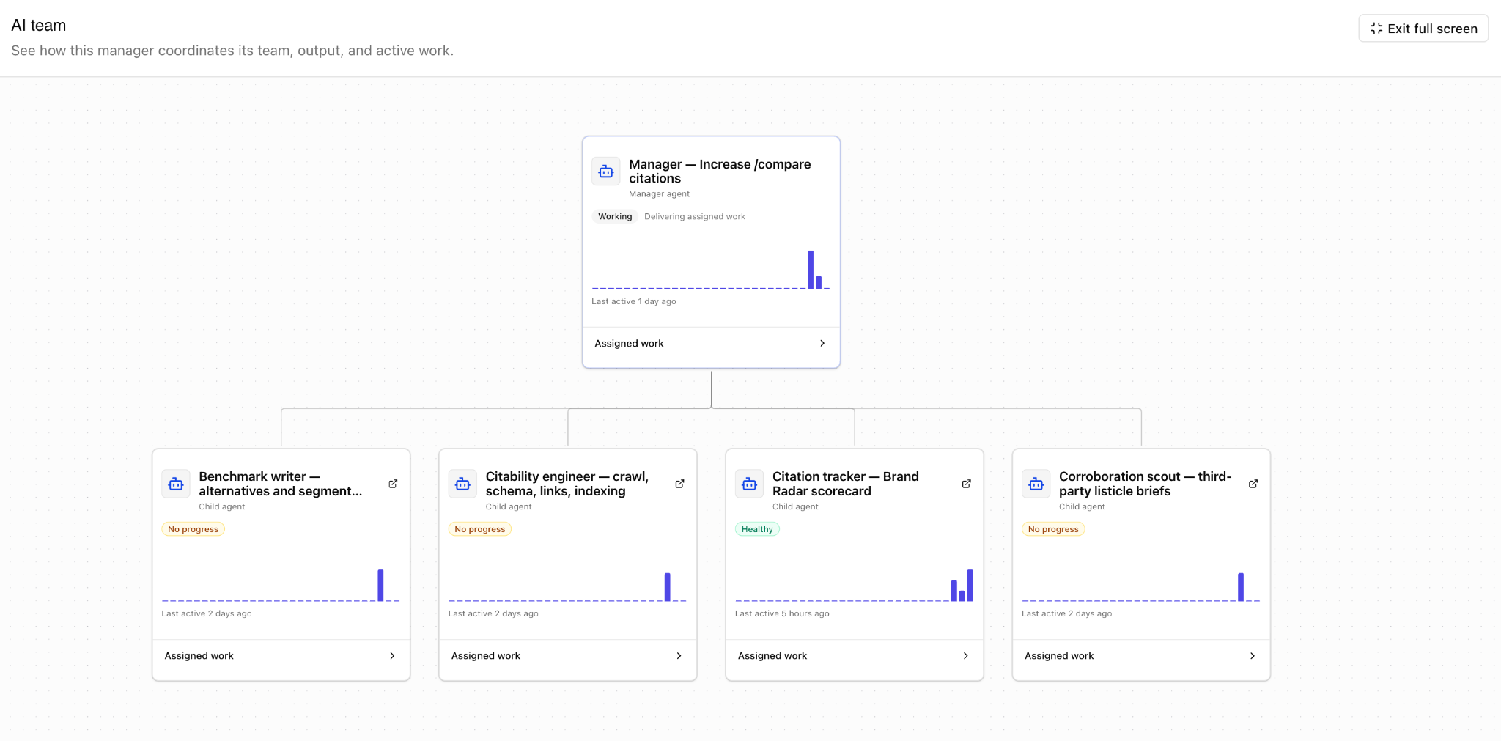The height and width of the screenshot is (741, 1501).
Task: Open Assigned work label on Manager card
Action: tap(629, 343)
